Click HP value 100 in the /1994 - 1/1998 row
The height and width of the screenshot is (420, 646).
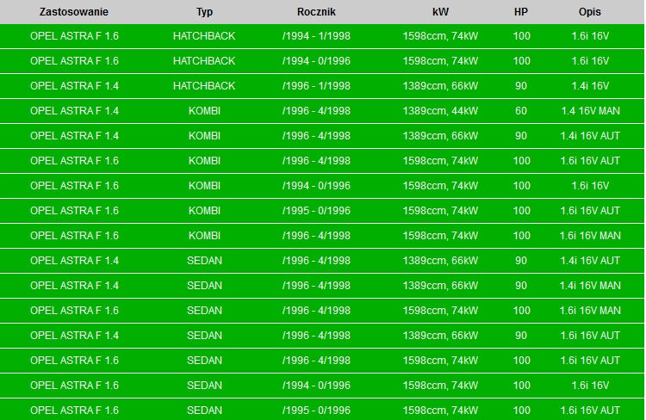[x=522, y=36]
